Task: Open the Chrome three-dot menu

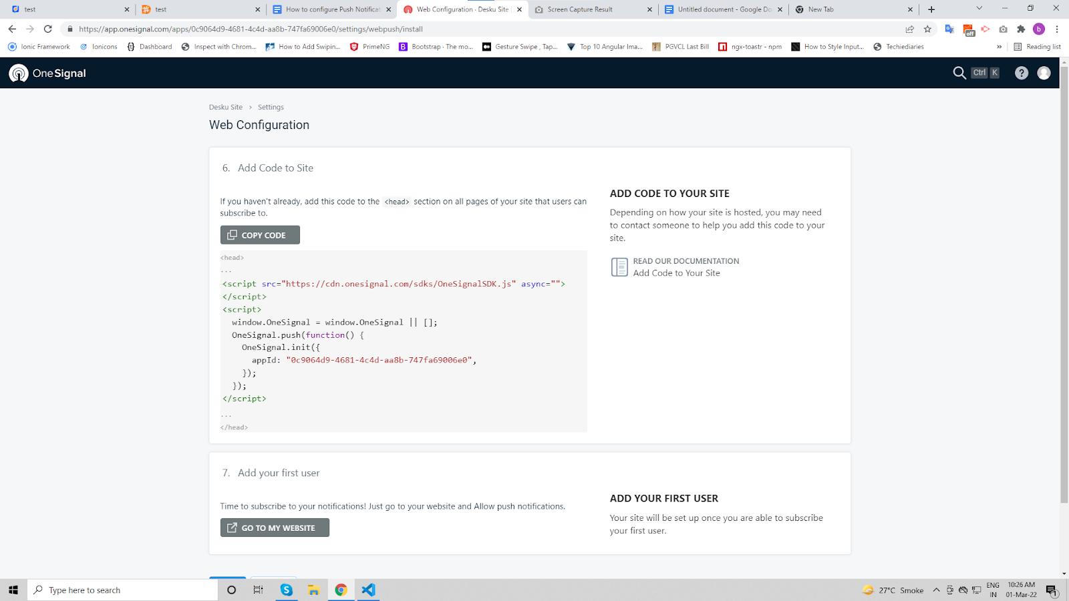Action: coord(1057,29)
